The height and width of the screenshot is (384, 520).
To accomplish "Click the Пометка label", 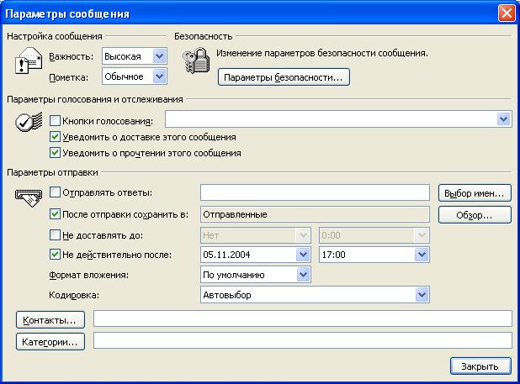I will (x=69, y=77).
